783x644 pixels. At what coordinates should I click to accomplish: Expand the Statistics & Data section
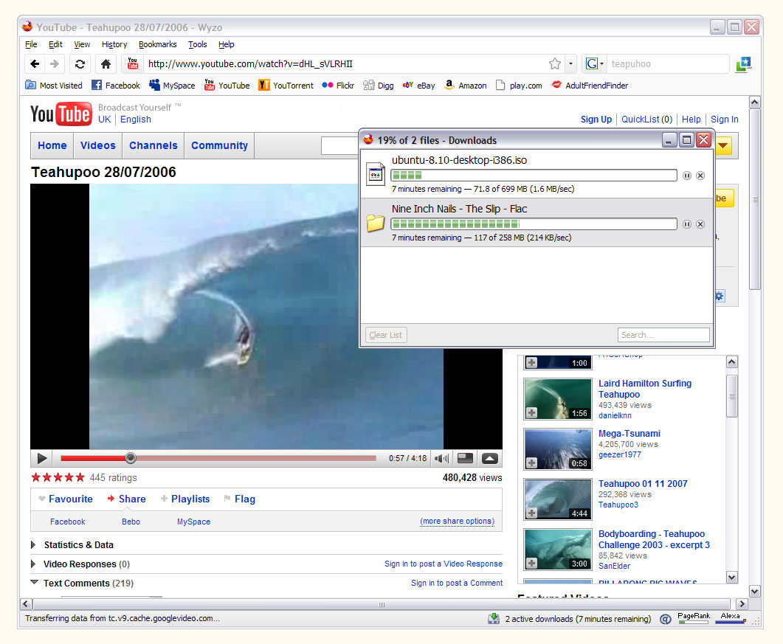[34, 545]
